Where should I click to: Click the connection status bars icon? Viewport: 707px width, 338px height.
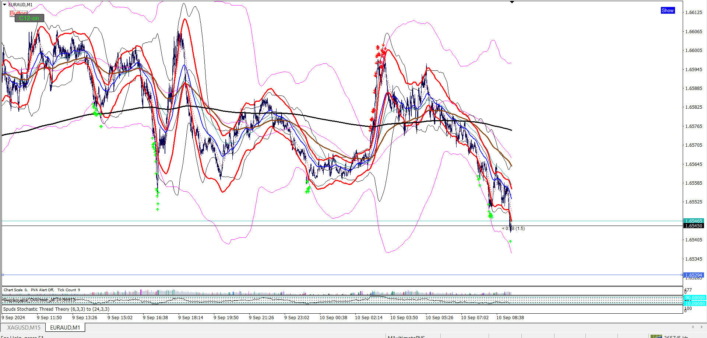[x=656, y=336]
